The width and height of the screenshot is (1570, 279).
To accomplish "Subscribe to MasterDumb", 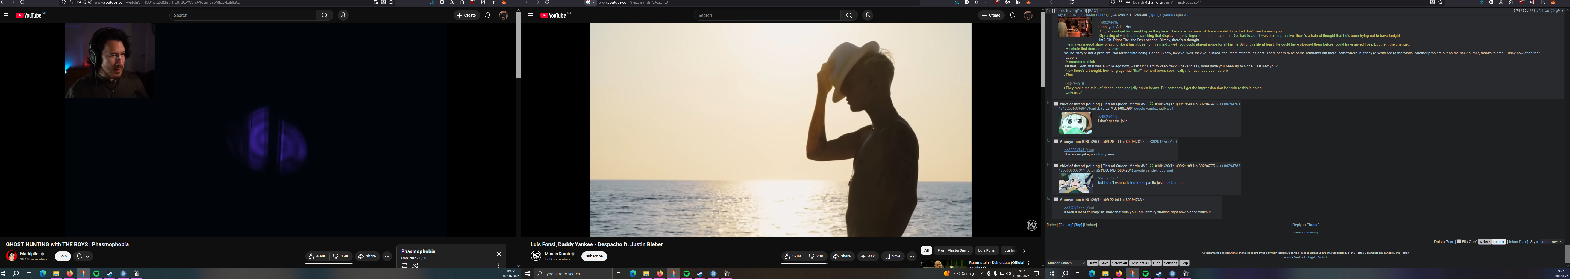I will point(594,257).
